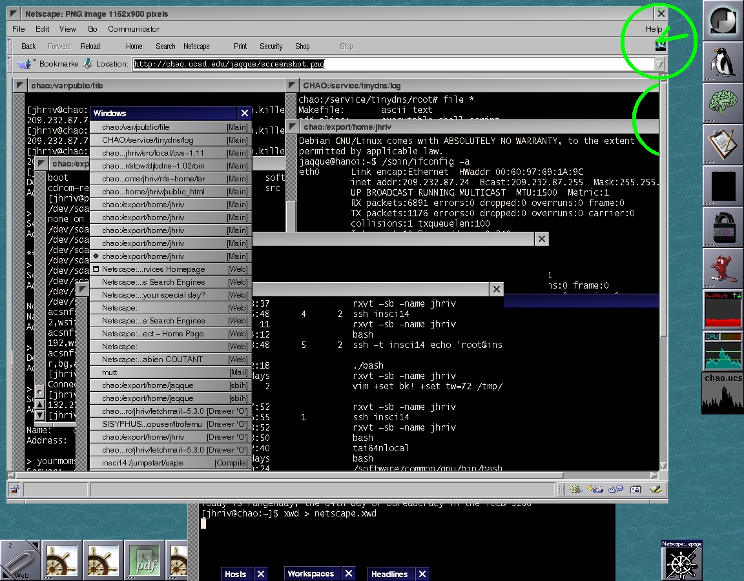The height and width of the screenshot is (581, 744).
Task: Open the Bookmarks dropdown menu
Action: pyautogui.click(x=58, y=63)
